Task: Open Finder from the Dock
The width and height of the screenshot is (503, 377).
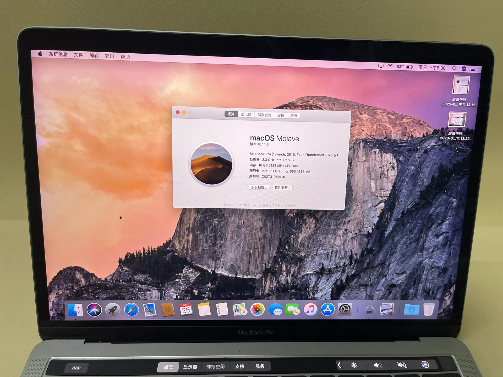Action: pos(75,310)
